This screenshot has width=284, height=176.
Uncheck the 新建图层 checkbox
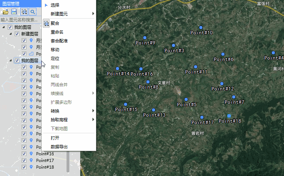[17, 34]
